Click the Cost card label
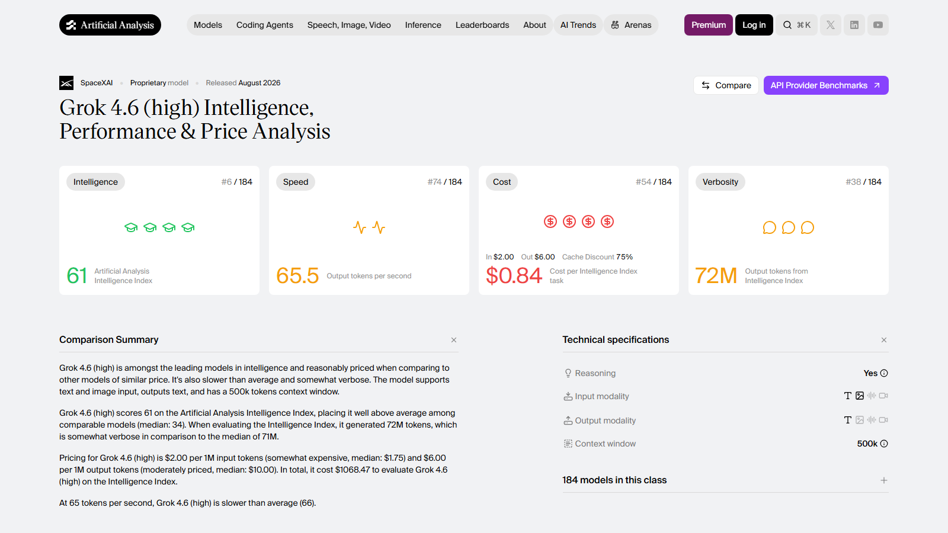The height and width of the screenshot is (533, 948). [502, 182]
